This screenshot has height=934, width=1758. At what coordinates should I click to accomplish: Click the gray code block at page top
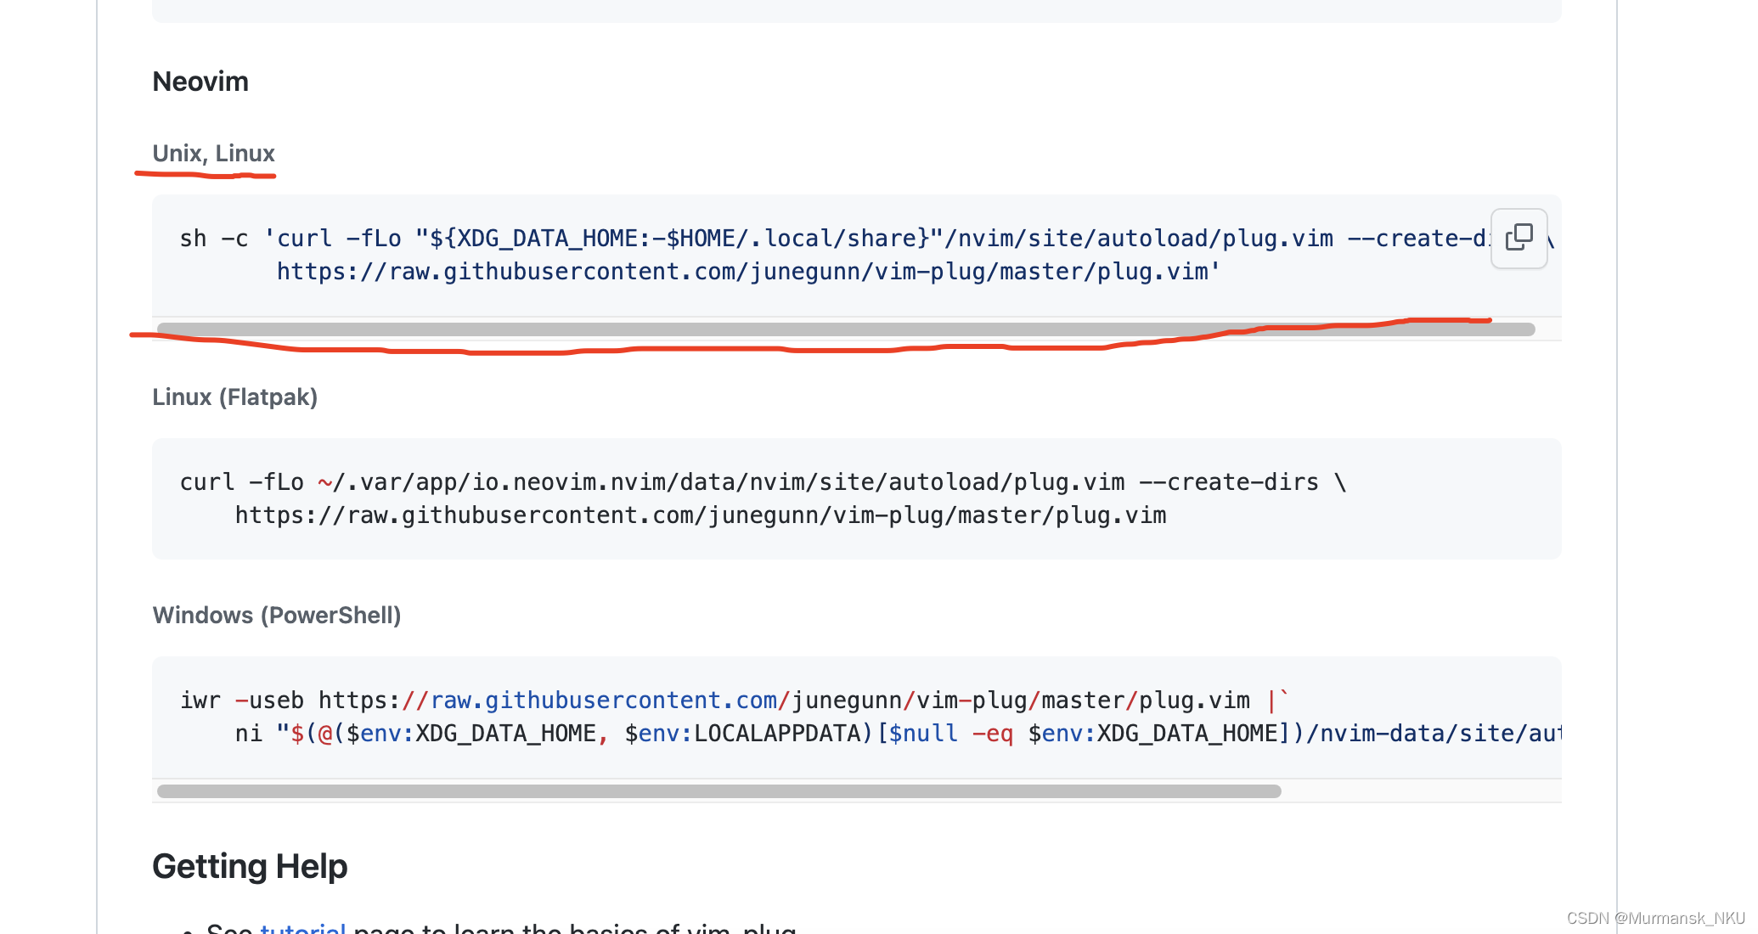(x=856, y=10)
